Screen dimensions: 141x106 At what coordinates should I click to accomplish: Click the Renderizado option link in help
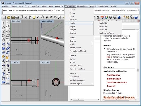tap(114, 79)
